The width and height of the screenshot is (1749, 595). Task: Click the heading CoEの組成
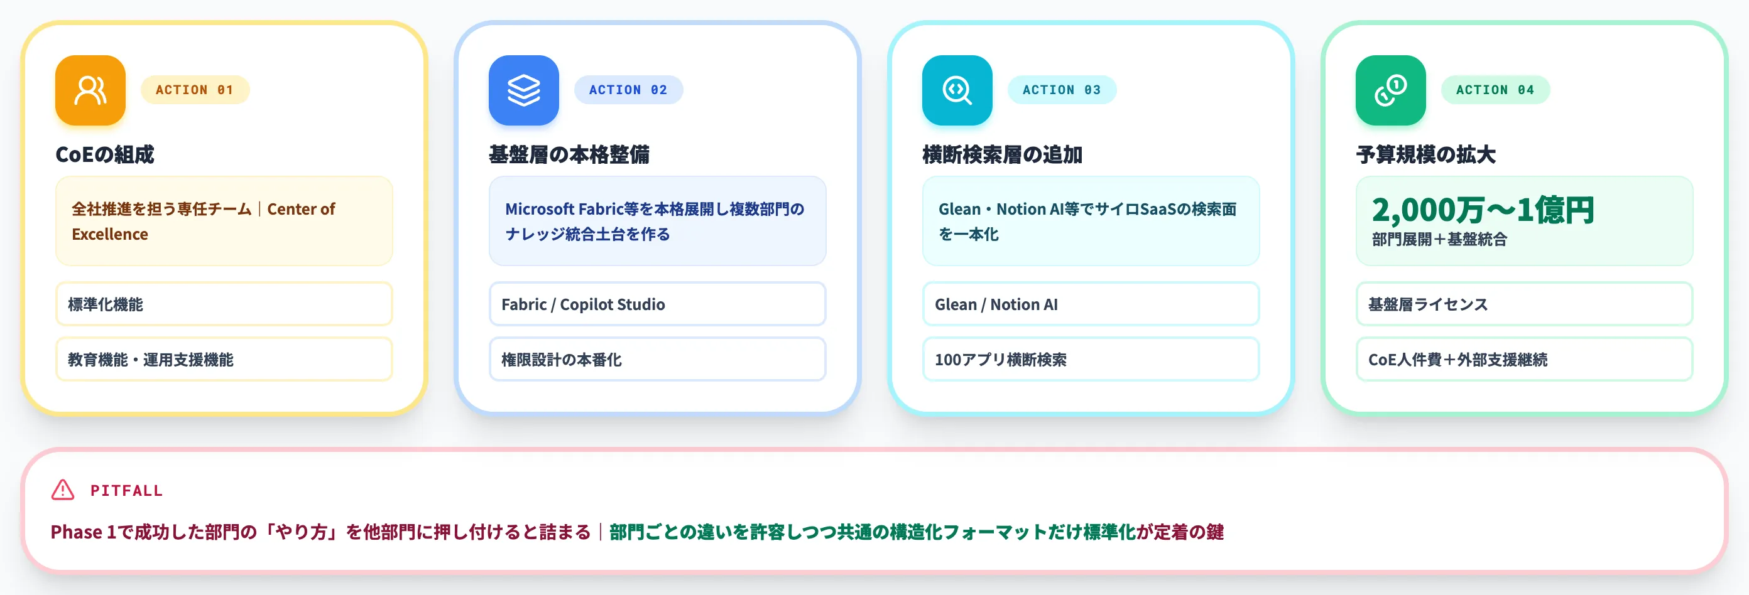point(104,154)
